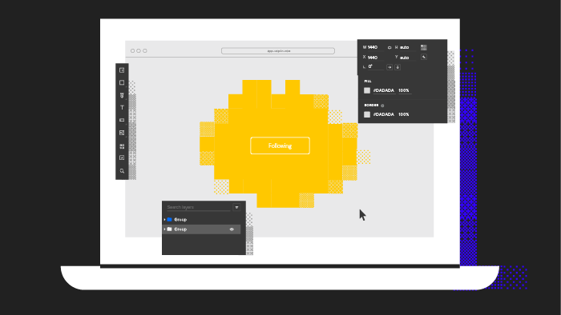Expand the blue folder Group layer

164,219
